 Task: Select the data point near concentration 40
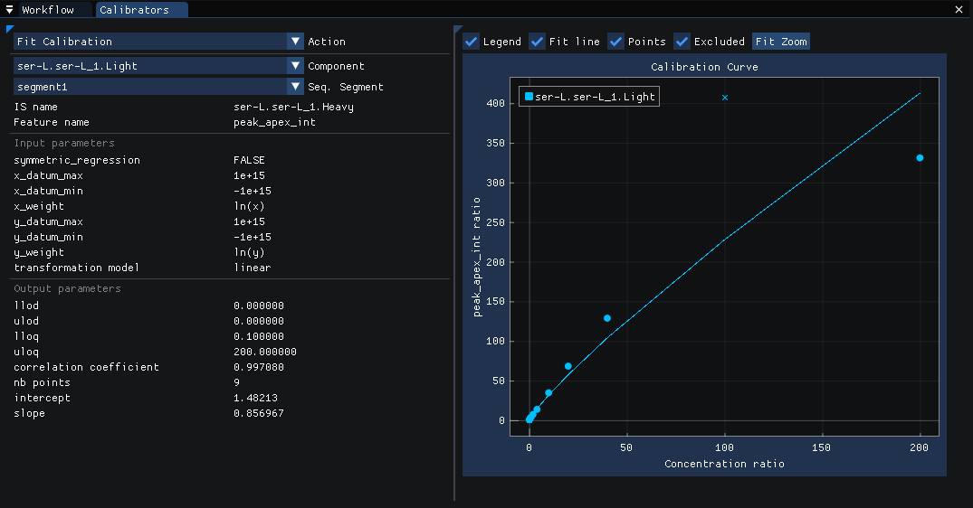coord(607,318)
